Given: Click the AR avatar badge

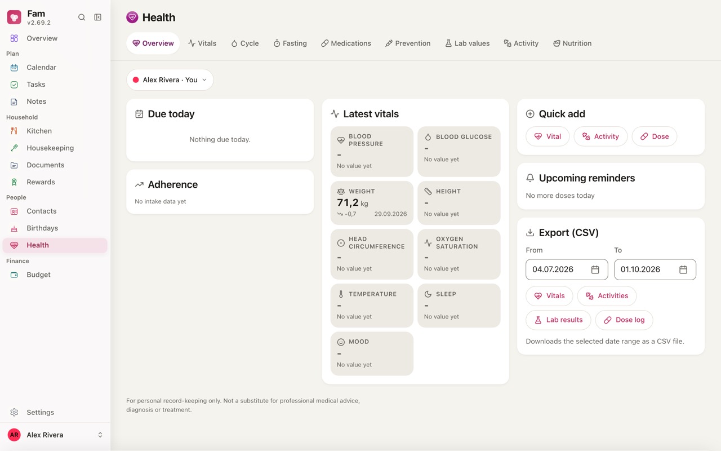Looking at the screenshot, I should click(x=14, y=435).
